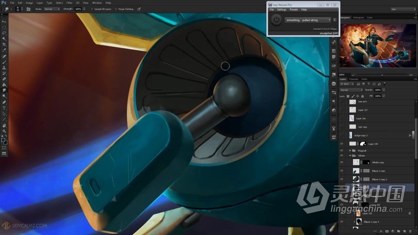Select the Horizontal Type tool
Image resolution: width=418 pixels, height=235 pixels.
pos(4,108)
